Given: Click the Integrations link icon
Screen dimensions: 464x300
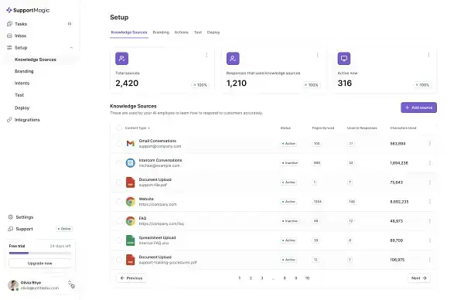Looking at the screenshot, I should click(x=9, y=120).
